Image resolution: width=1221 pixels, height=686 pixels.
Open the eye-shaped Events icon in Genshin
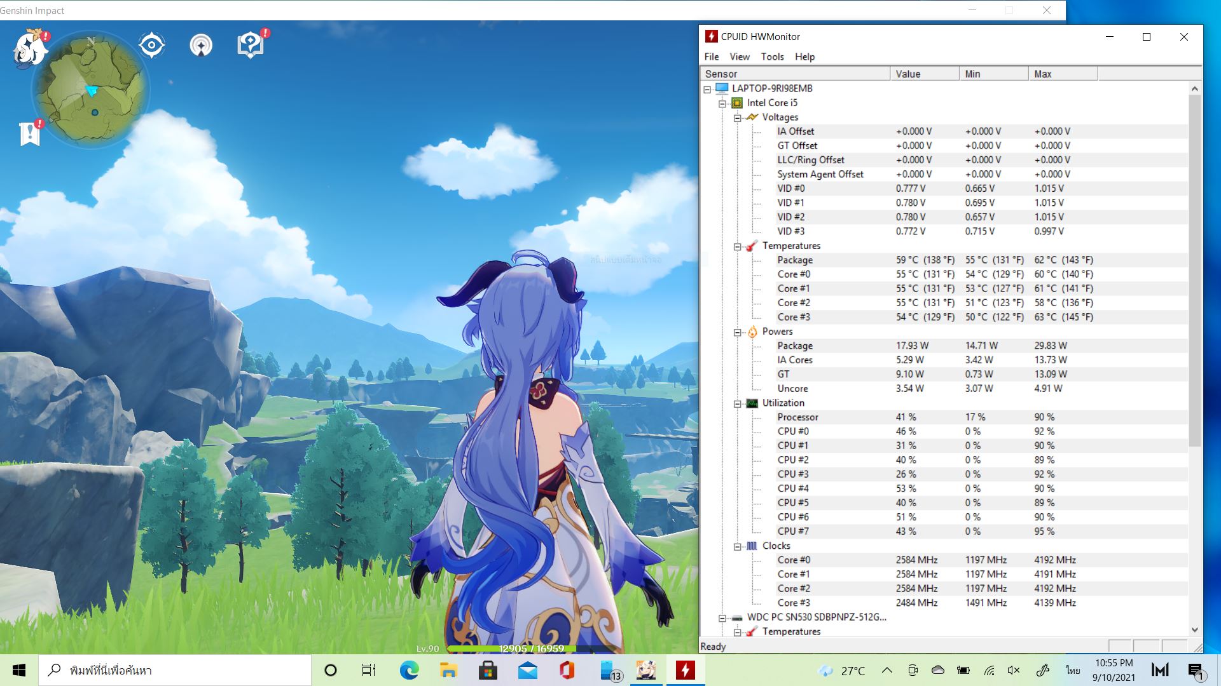click(151, 45)
